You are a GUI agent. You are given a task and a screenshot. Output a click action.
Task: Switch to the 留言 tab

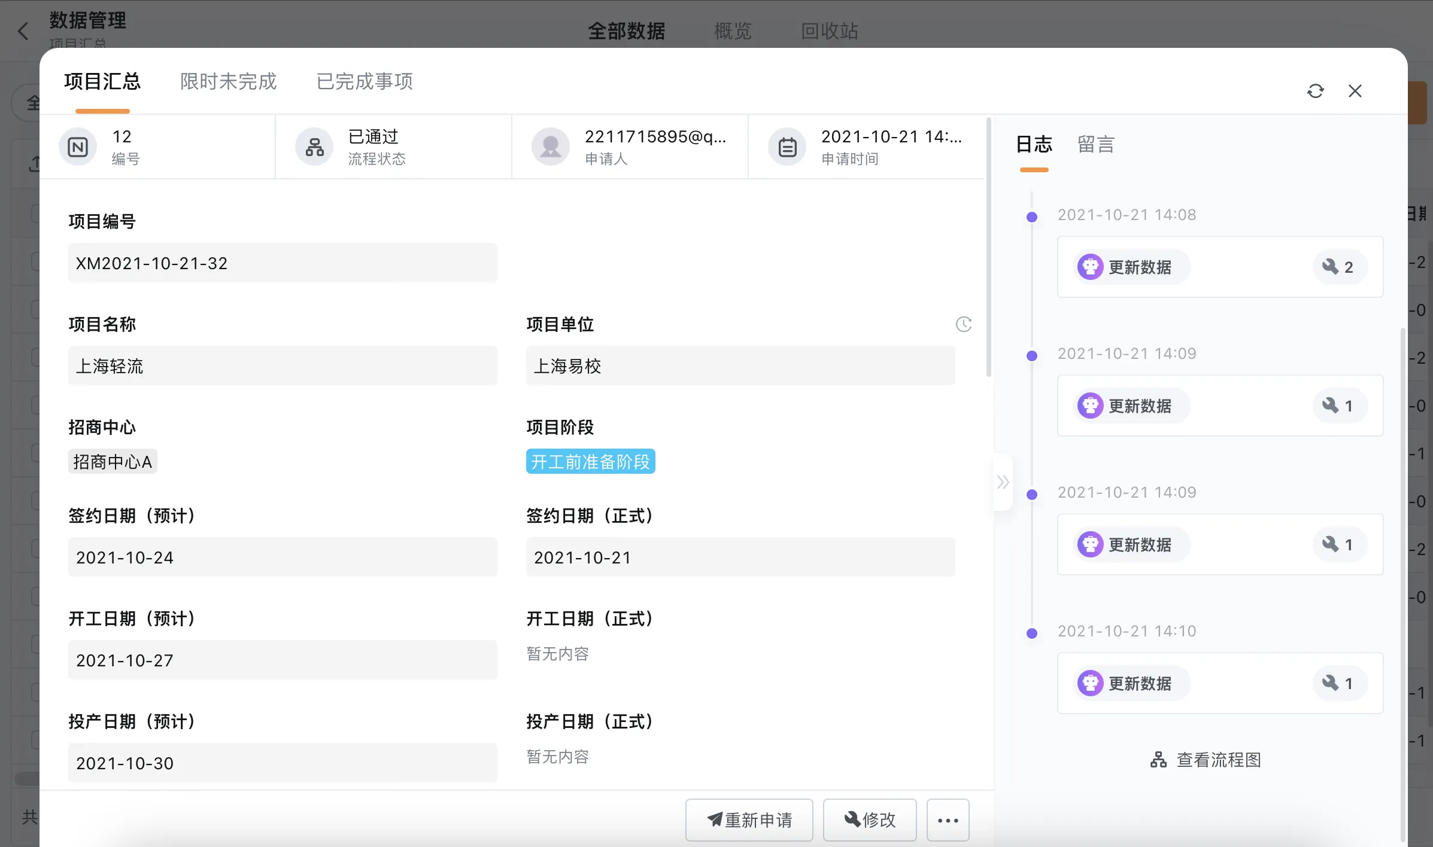pos(1095,144)
